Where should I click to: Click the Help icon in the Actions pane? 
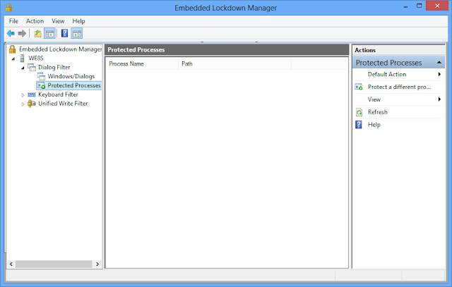pyautogui.click(x=359, y=125)
